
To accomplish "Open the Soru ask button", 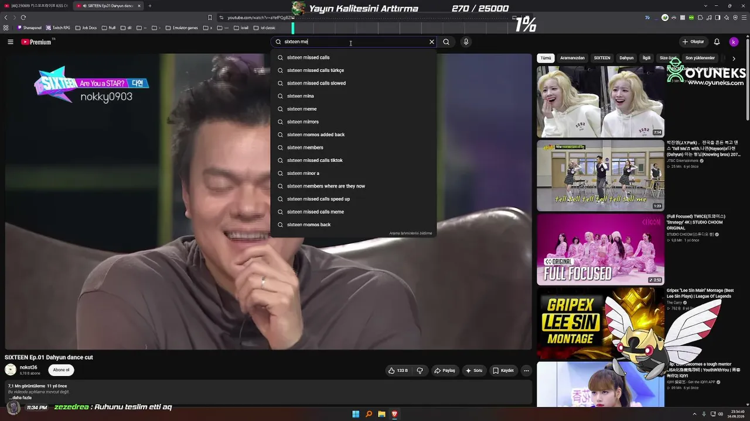I will click(x=474, y=371).
